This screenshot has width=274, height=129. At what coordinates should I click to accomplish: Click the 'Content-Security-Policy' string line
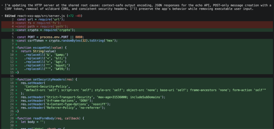pyautogui.click(x=47, y=86)
